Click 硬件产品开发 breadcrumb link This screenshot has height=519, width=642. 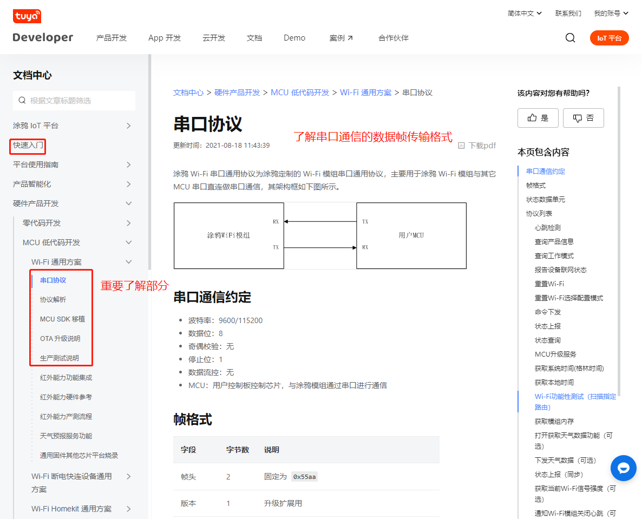click(237, 93)
